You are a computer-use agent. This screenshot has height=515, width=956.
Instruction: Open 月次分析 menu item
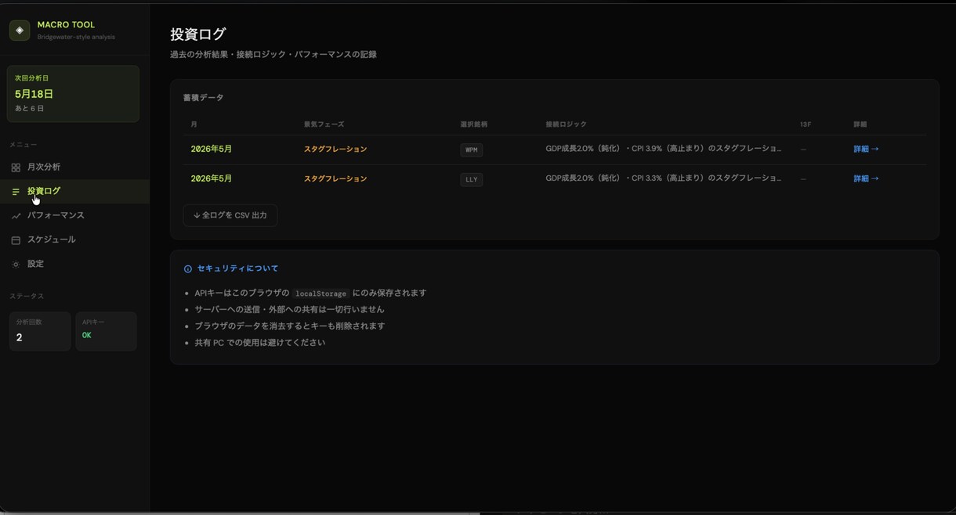pyautogui.click(x=74, y=167)
